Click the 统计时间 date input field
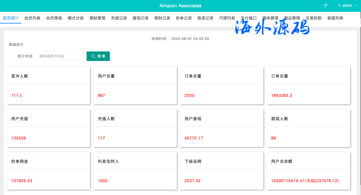361x195 pixels. tap(60, 56)
